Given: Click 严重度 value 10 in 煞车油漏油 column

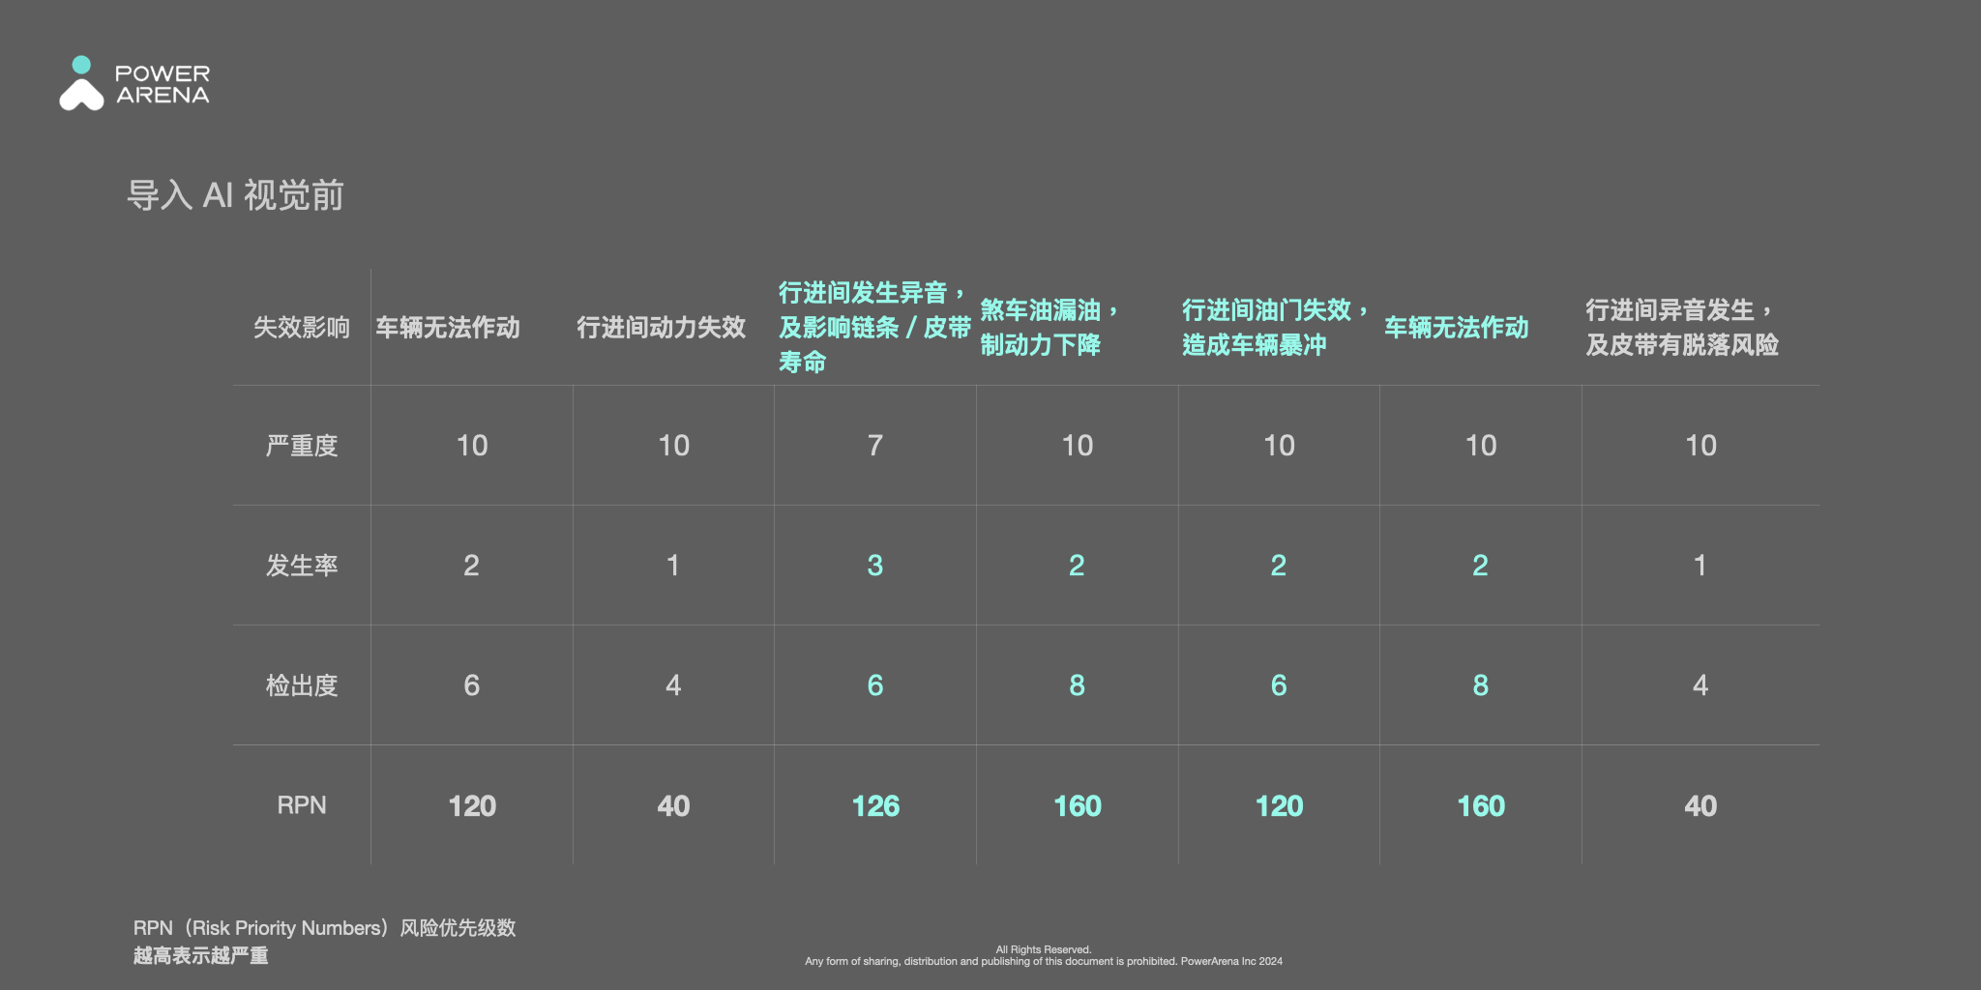Looking at the screenshot, I should click(x=1078, y=446).
